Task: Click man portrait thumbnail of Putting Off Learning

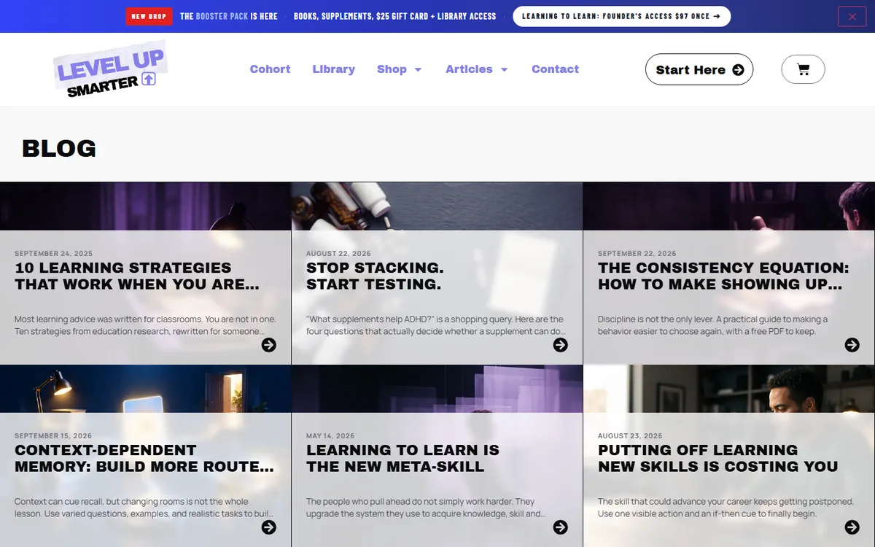Action: pyautogui.click(x=729, y=389)
